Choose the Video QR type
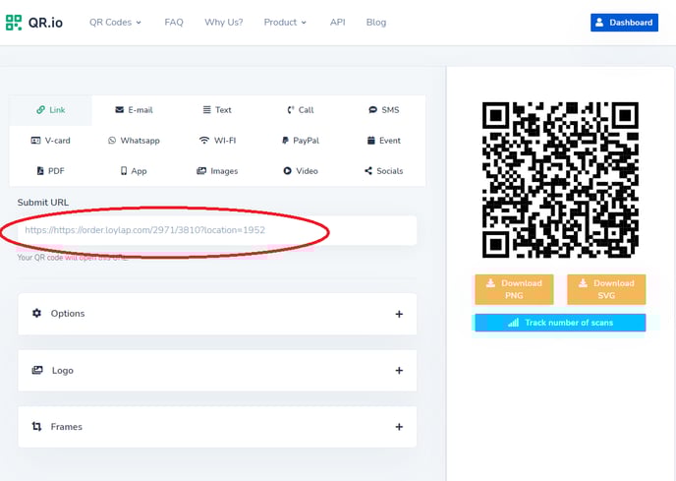This screenshot has height=481, width=676. (300, 171)
